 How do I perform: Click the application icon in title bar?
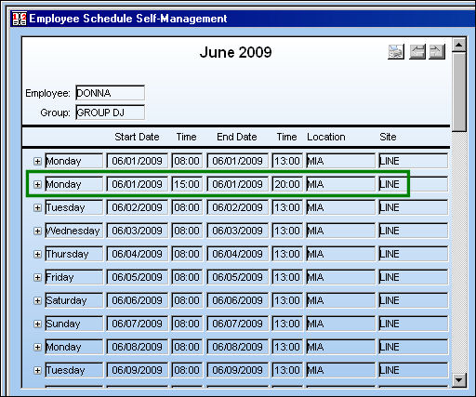tap(20, 19)
